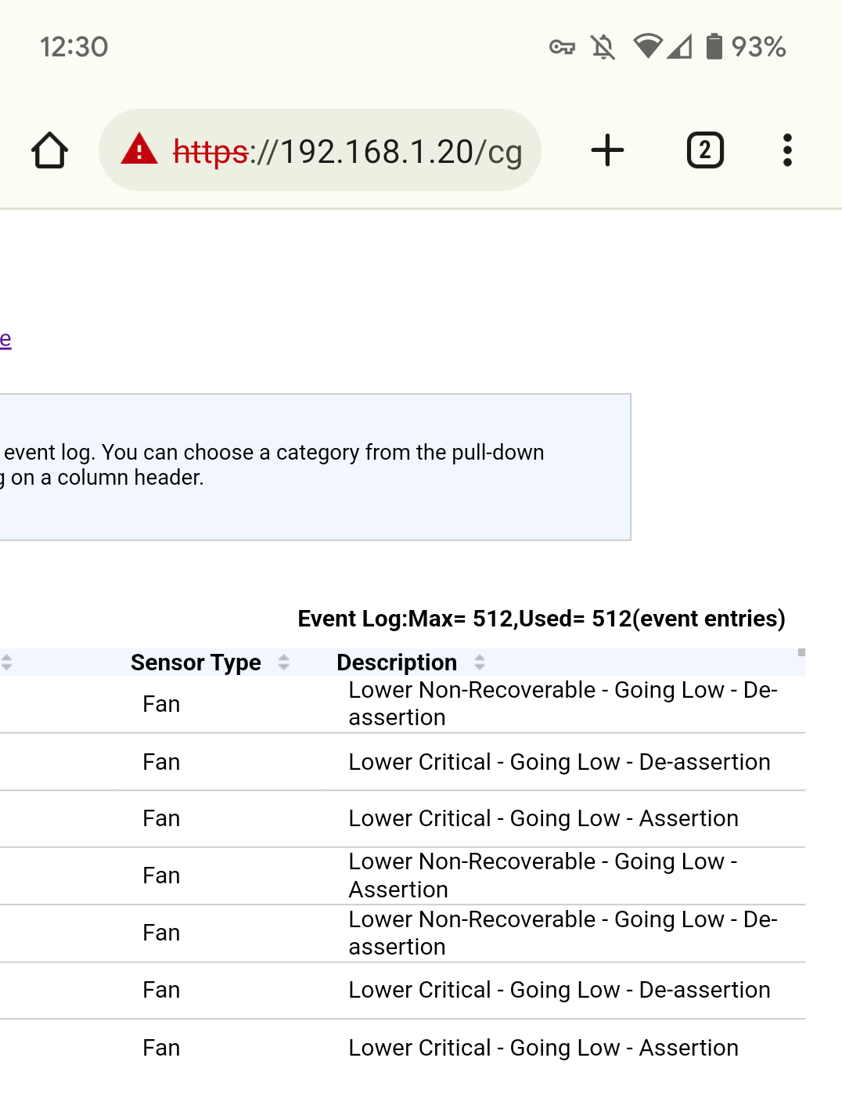This screenshot has height=1112, width=842.
Task: Tap the muted notifications bell icon
Action: [x=603, y=47]
